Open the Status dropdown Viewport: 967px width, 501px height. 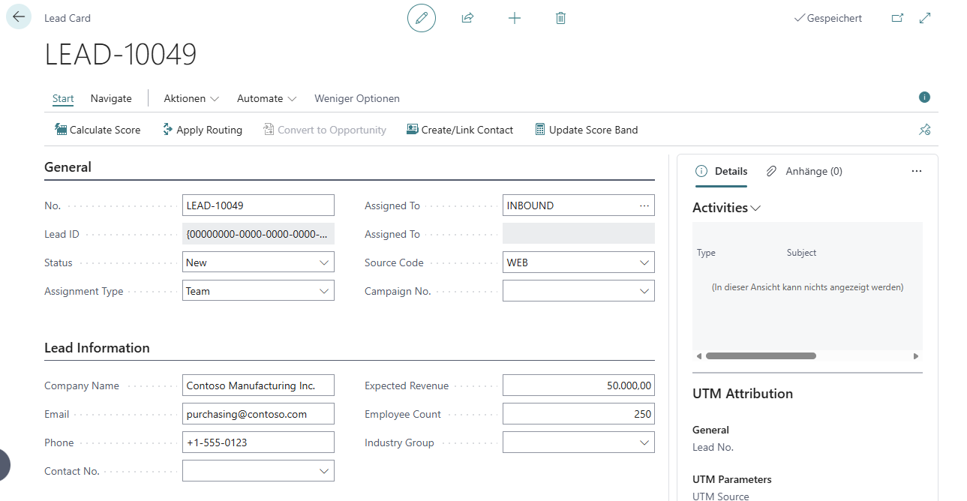click(324, 262)
